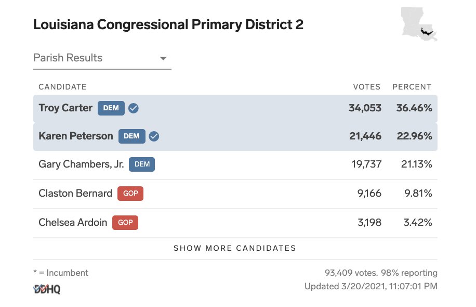476x307 pixels.
Task: Click the PERCENT column header
Action: click(x=412, y=87)
